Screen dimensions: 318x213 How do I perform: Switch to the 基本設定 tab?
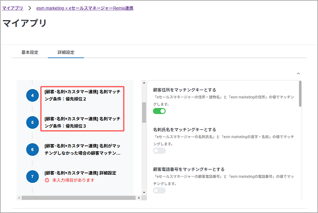pos(30,52)
